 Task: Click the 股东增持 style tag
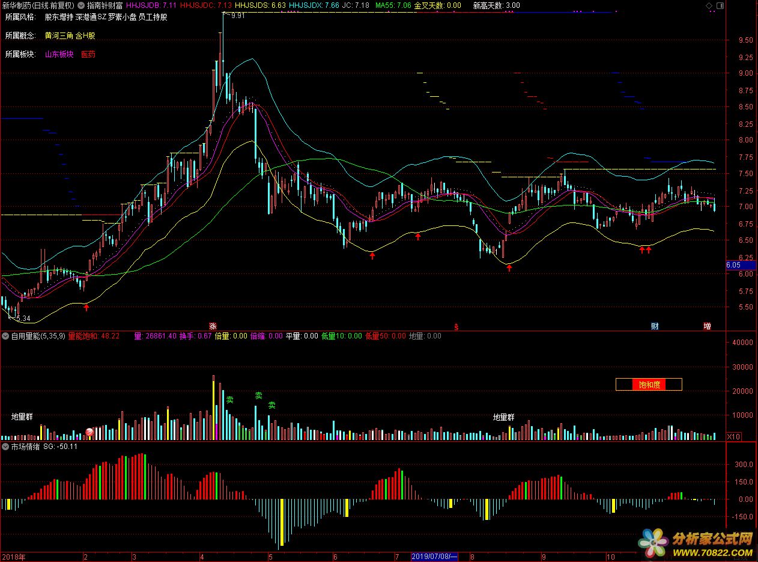(x=59, y=17)
